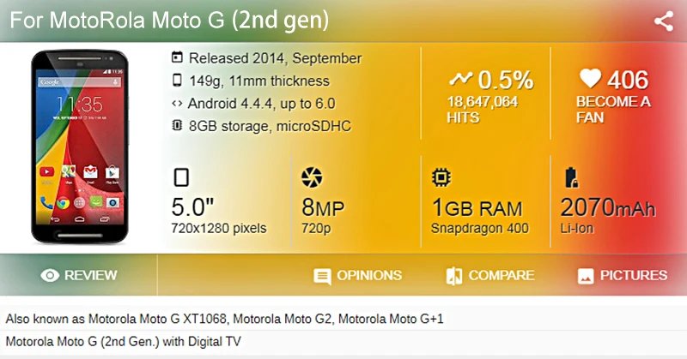
Task: Open the REVIEW tab
Action: 90,276
